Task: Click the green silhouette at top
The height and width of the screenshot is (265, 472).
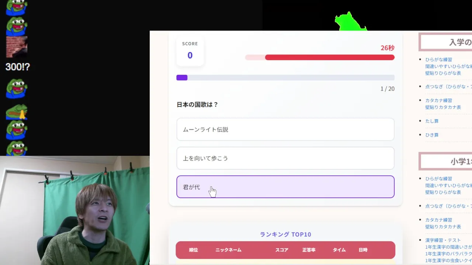Action: pyautogui.click(x=350, y=22)
